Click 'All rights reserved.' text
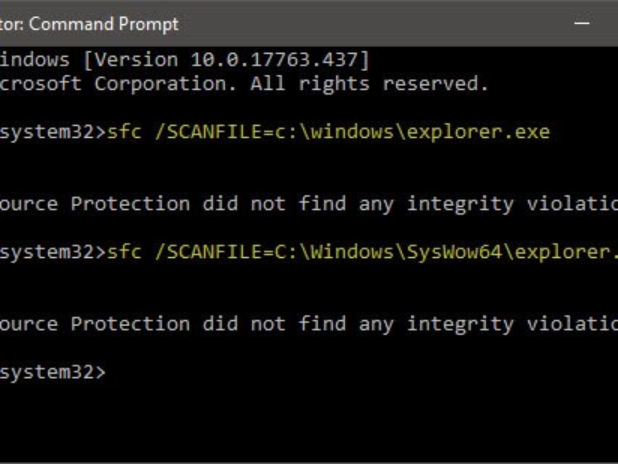This screenshot has height=464, width=618. (x=369, y=84)
